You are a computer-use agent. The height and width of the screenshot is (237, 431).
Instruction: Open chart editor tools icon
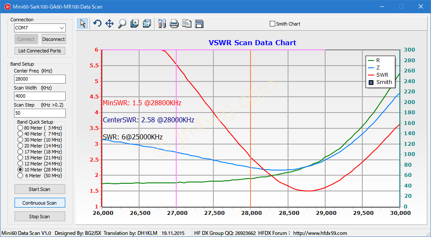pos(162,23)
